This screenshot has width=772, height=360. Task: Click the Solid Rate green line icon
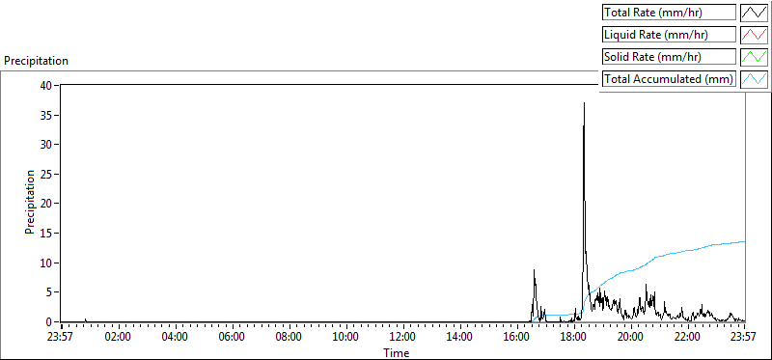754,57
